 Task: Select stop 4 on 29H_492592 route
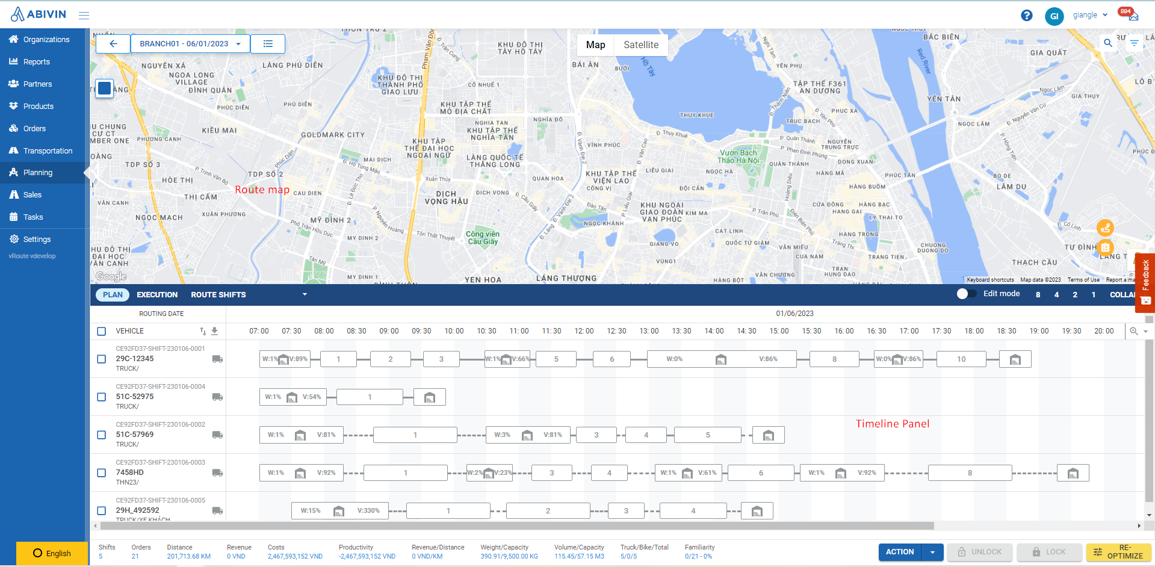coord(693,511)
